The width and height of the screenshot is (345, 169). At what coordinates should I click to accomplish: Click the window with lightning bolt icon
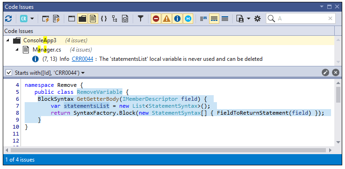pyautogui.click(x=46, y=19)
